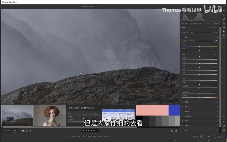The width and height of the screenshot is (227, 142).
Task: Select the mountain cabin filmstrip thumbnail
Action: click(17, 115)
